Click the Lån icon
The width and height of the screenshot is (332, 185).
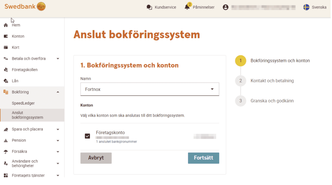[6, 81]
